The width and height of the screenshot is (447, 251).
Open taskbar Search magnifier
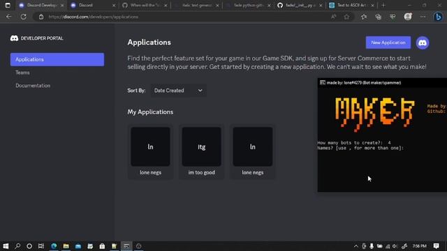(x=17, y=246)
